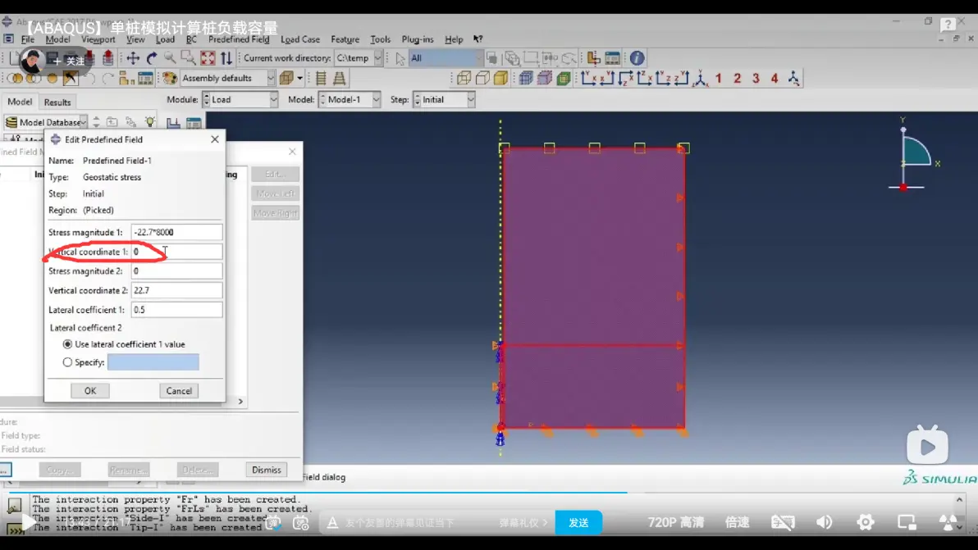Switch to the Model tab

click(20, 102)
